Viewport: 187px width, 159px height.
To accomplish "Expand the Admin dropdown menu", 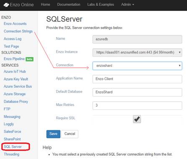I will click(x=127, y=5).
